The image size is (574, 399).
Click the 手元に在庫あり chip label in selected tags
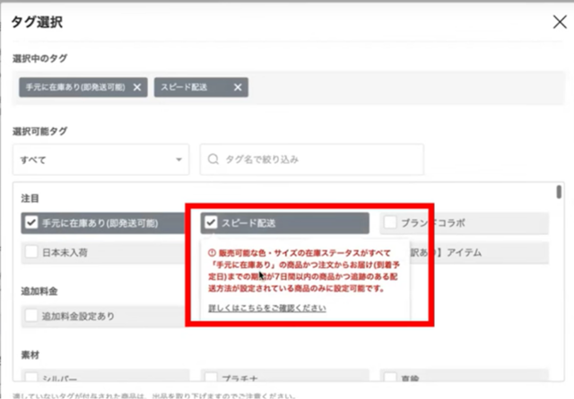75,87
